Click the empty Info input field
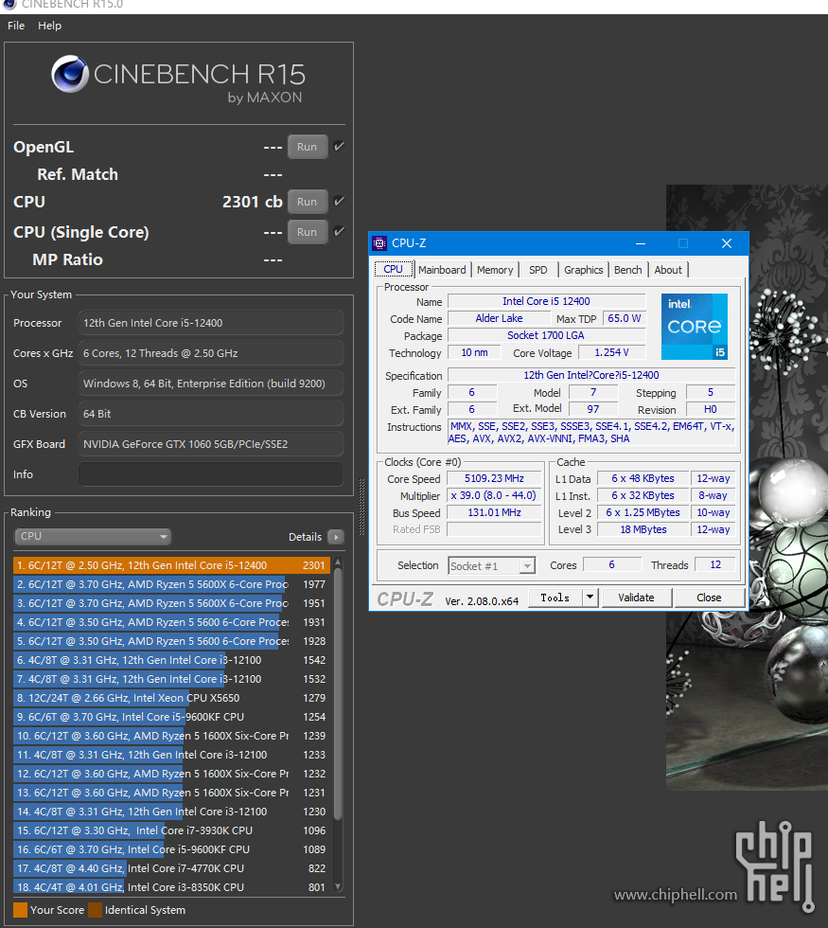828x928 pixels. click(210, 474)
